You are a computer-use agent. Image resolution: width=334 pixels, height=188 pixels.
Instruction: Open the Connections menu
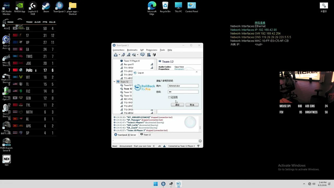[118, 50]
